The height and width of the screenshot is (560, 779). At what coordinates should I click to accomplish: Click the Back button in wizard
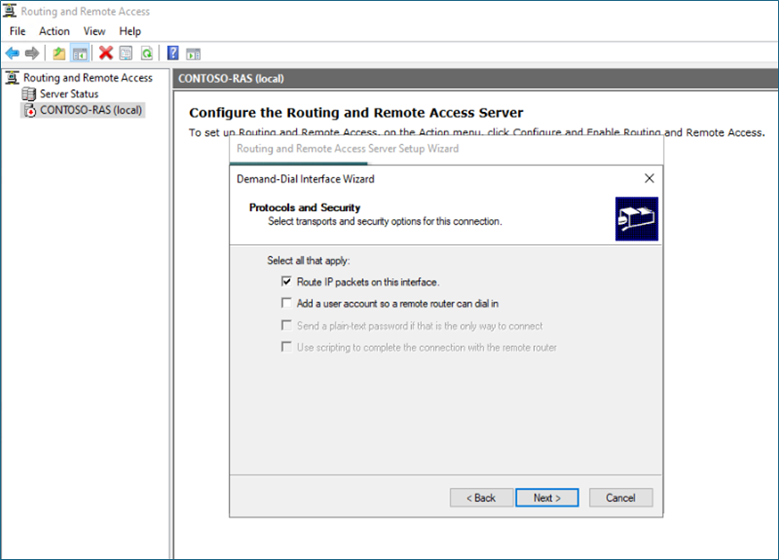[481, 498]
